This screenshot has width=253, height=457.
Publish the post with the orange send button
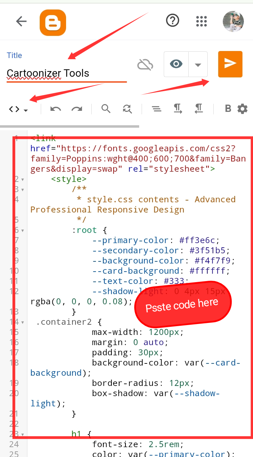[x=230, y=64]
